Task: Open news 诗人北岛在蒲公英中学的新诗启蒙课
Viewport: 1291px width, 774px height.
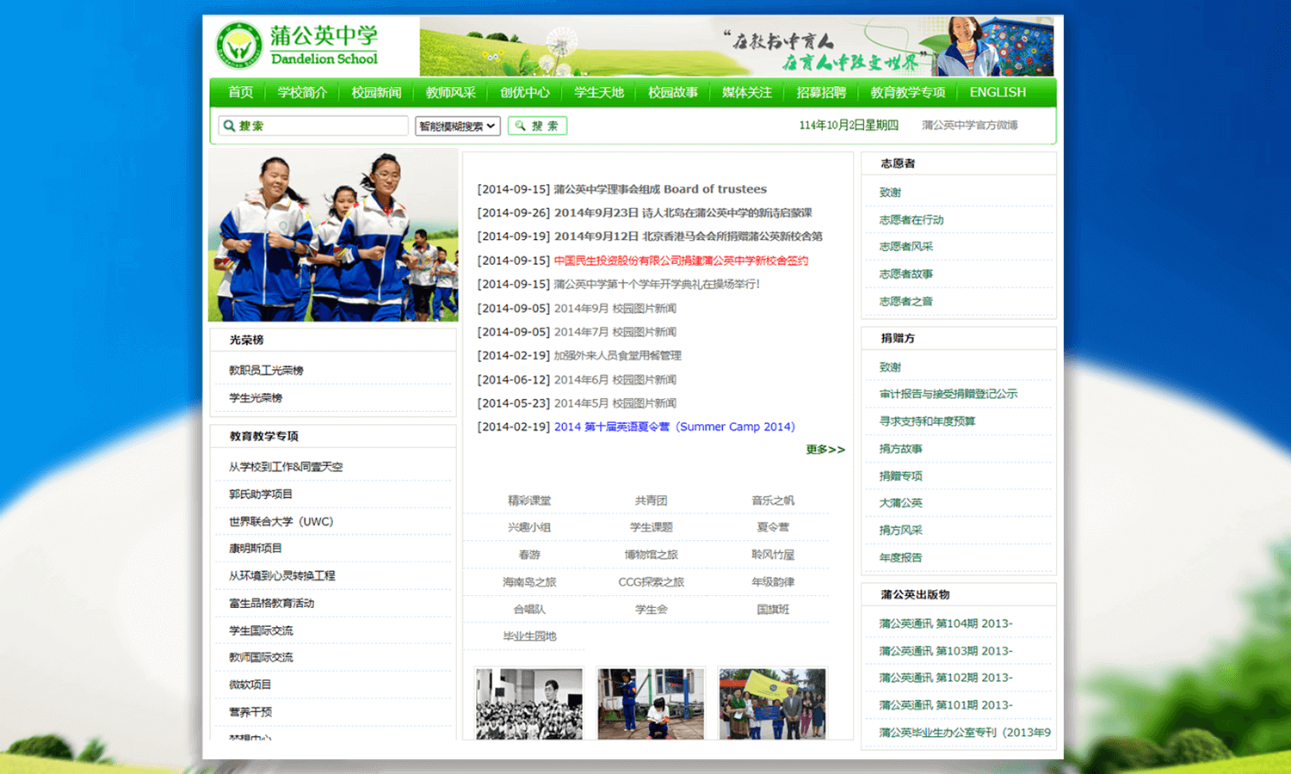Action: click(683, 212)
